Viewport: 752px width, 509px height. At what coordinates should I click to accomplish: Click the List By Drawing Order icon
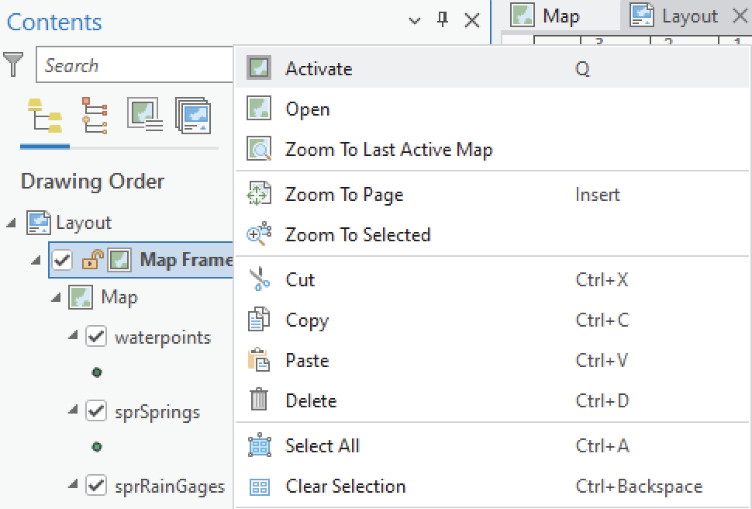(44, 116)
